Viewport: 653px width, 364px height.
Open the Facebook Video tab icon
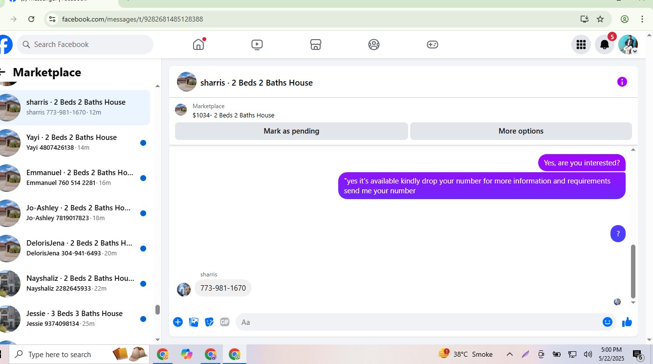257,45
